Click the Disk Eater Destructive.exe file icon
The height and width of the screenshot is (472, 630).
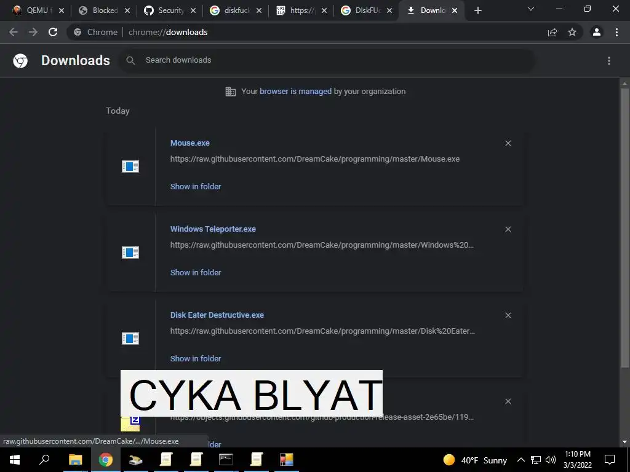[130, 339]
